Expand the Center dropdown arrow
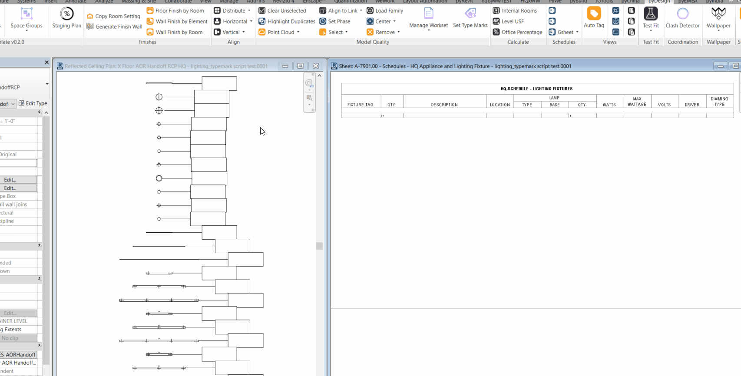This screenshot has height=376, width=741. click(394, 21)
